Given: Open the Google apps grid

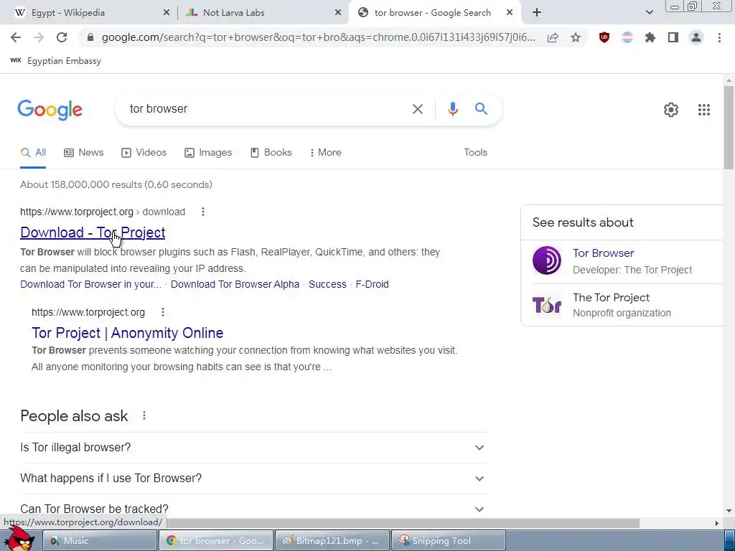Looking at the screenshot, I should (x=703, y=110).
